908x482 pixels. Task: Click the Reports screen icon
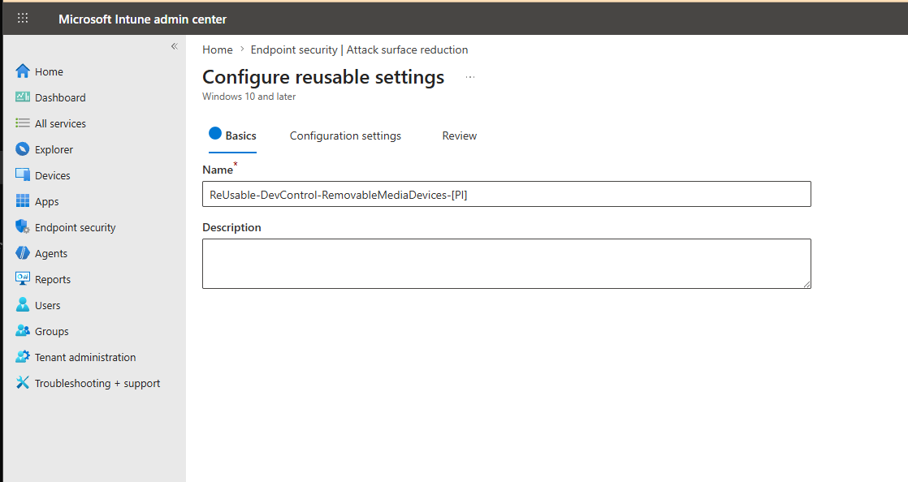(x=23, y=279)
